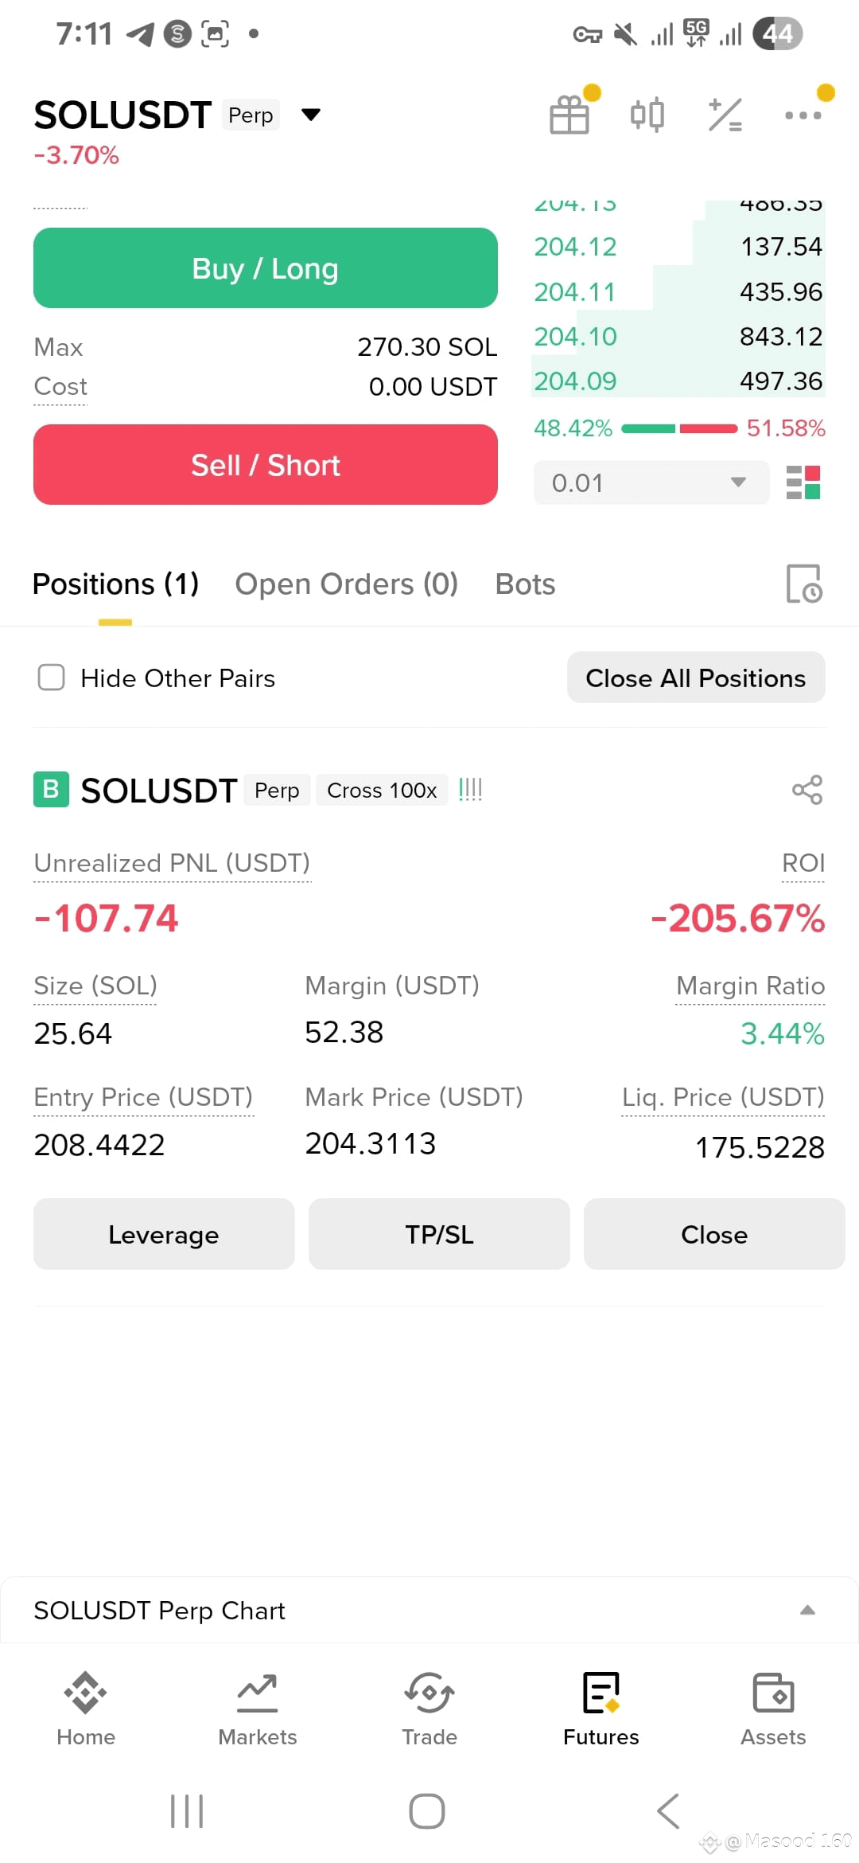Go to Markets in bottom navigation
This screenshot has height=1863, width=859.
[x=258, y=1709]
